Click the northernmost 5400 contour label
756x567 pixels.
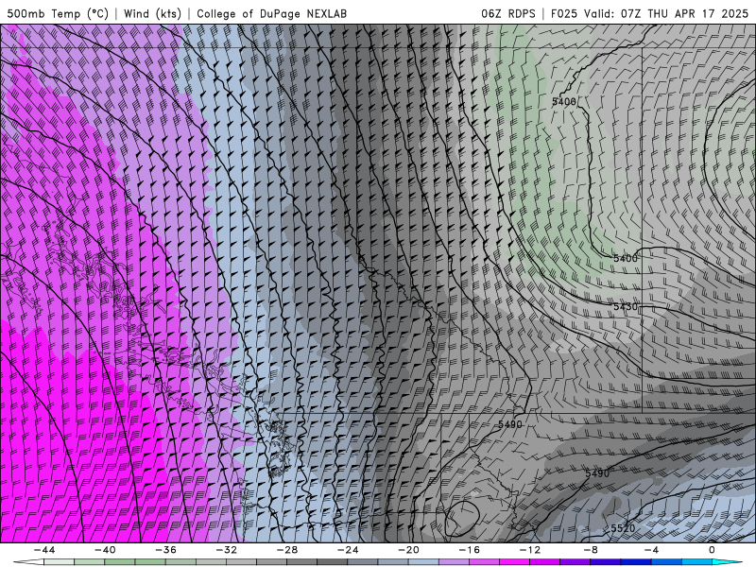click(x=564, y=102)
